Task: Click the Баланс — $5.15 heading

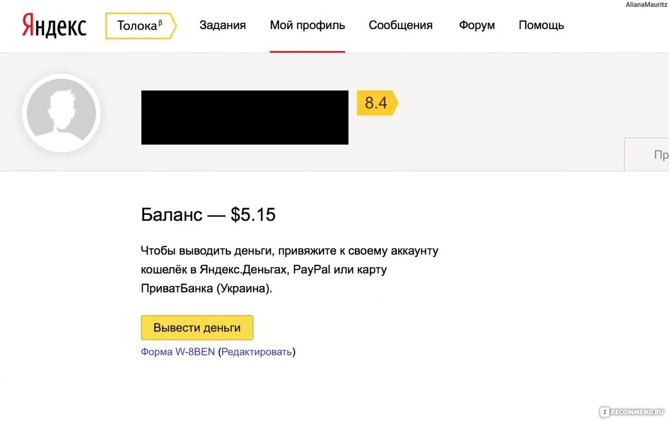Action: coord(208,215)
